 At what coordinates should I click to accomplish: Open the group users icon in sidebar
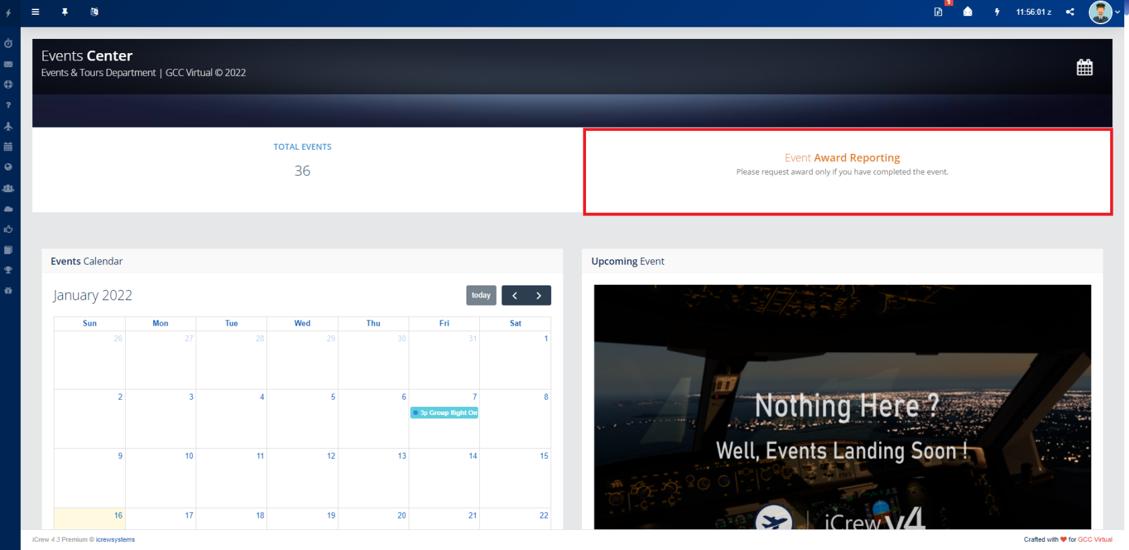point(8,188)
